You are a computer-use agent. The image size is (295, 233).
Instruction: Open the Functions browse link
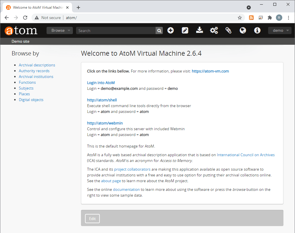tap(27, 82)
